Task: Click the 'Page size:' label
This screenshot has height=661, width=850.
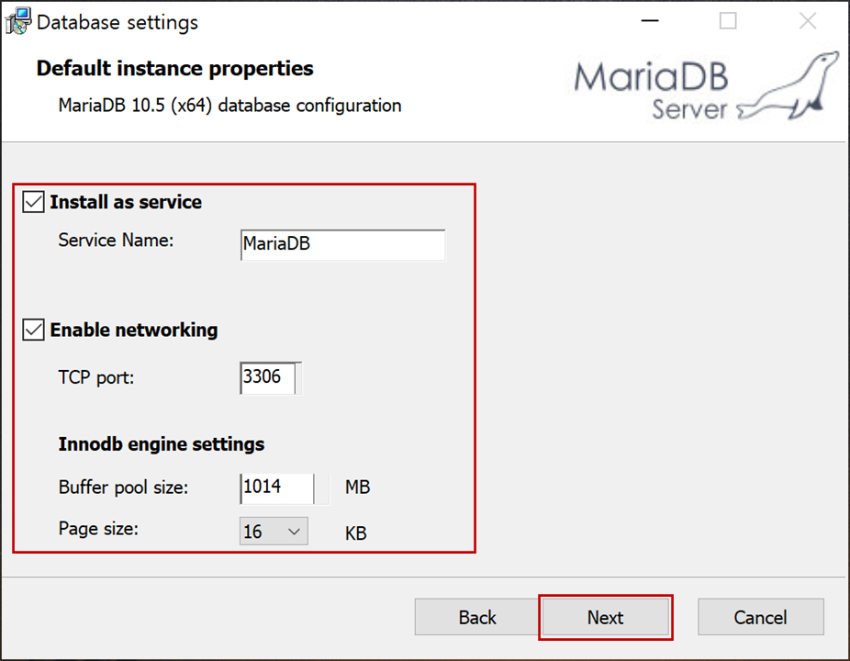Action: [x=98, y=529]
